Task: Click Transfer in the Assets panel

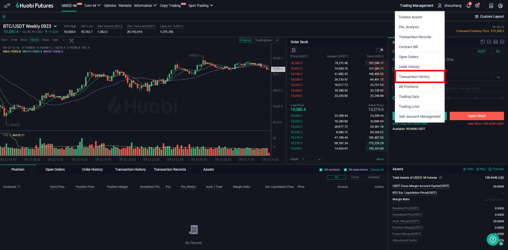Action: pos(496,169)
